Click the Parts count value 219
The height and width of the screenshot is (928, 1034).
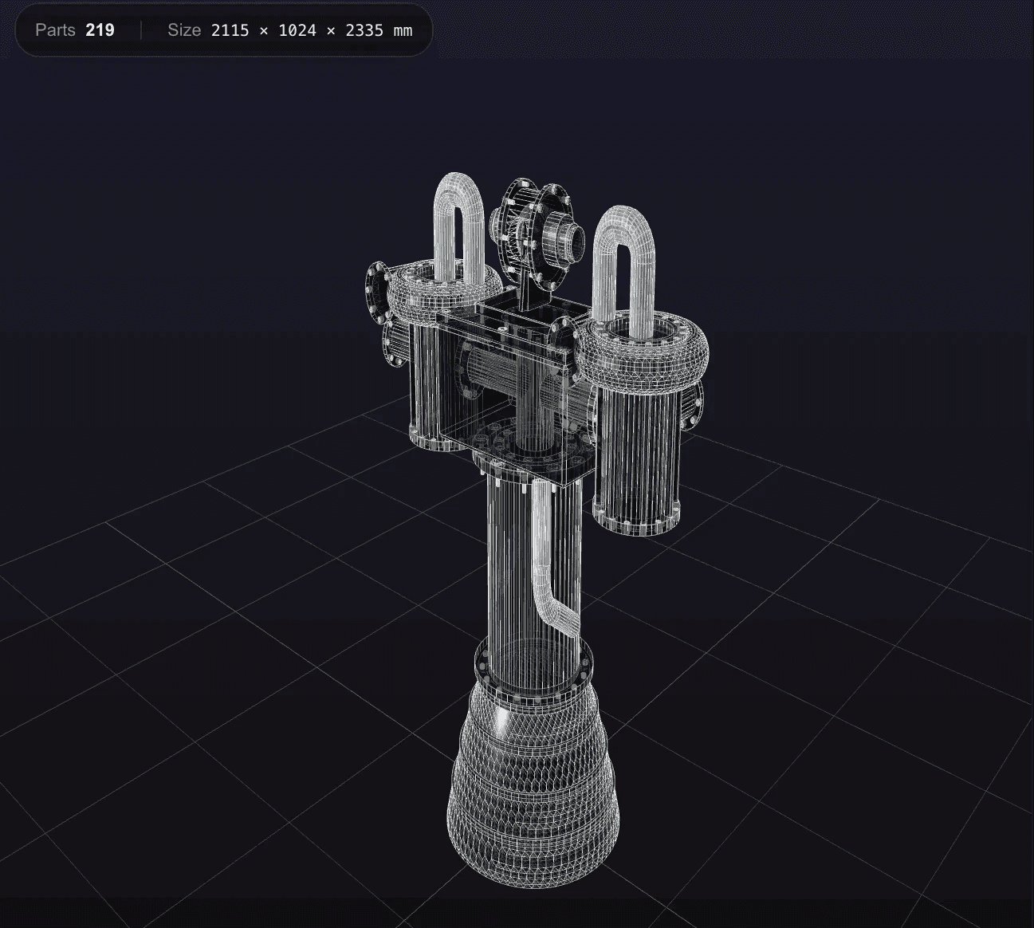[99, 29]
